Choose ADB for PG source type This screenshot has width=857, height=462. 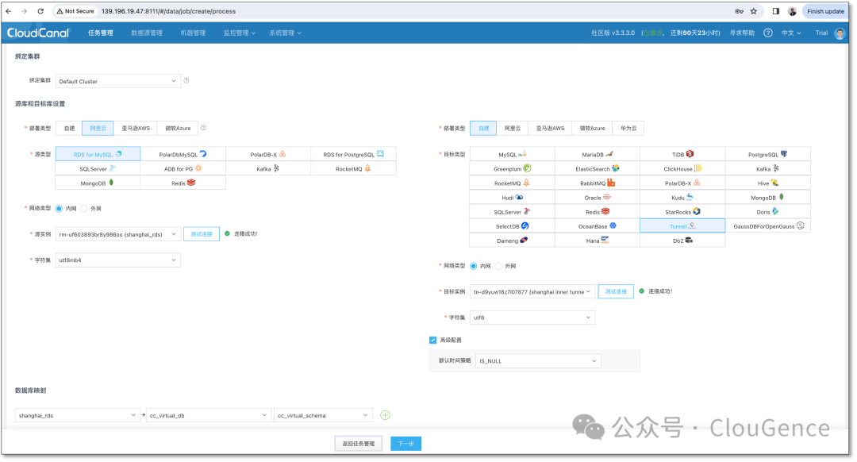click(183, 168)
